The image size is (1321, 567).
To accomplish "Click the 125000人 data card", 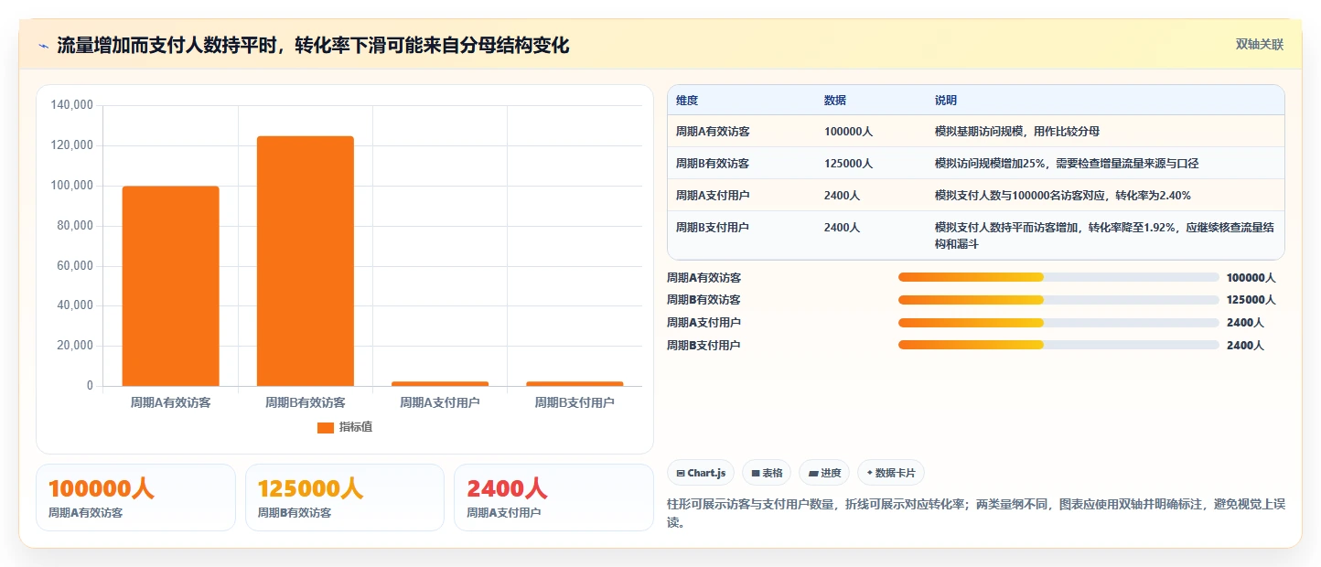I will pos(345,497).
